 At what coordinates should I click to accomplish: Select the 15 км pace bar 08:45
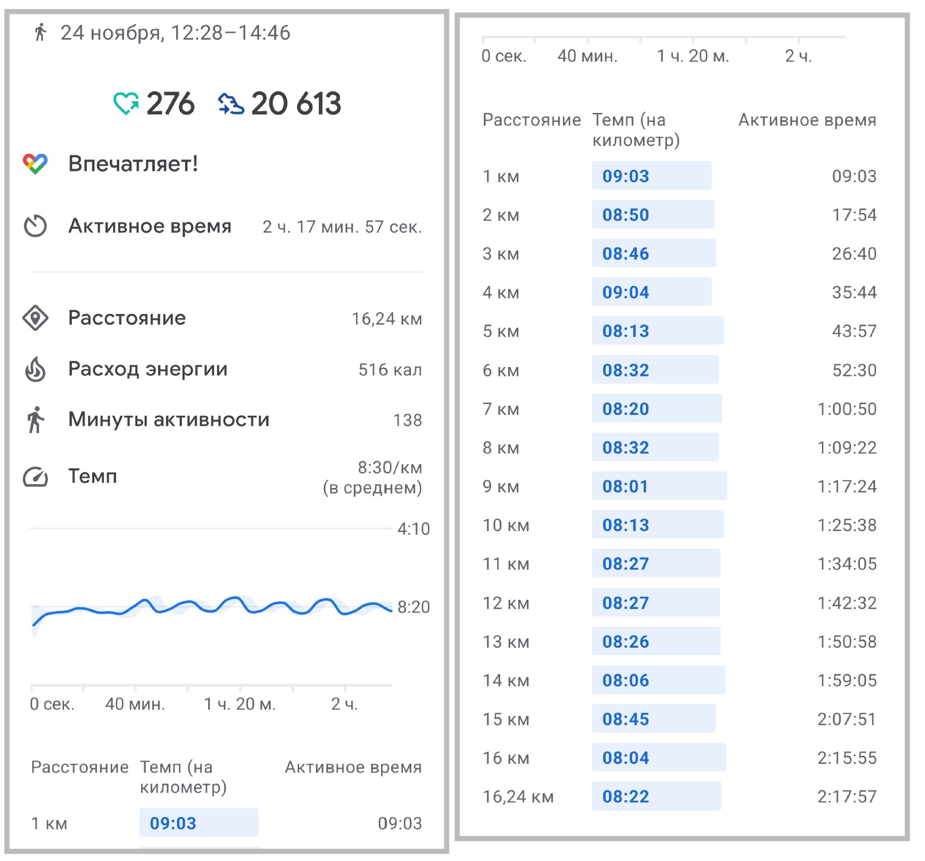click(x=654, y=718)
